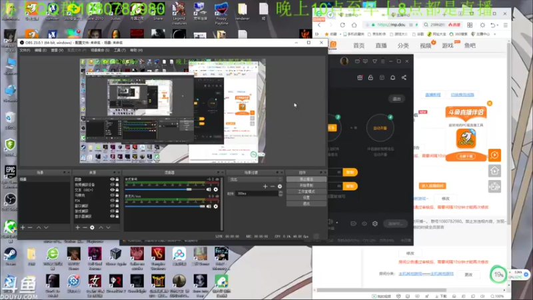Add a new scene in OBS scenes panel
This screenshot has width=533, height=300.
tap(23, 227)
